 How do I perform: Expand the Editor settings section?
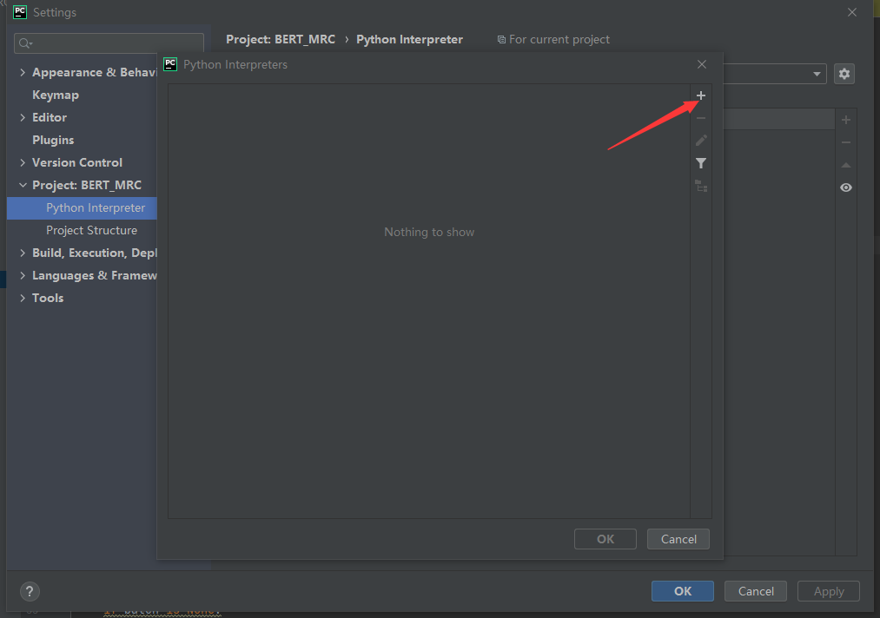pos(23,117)
